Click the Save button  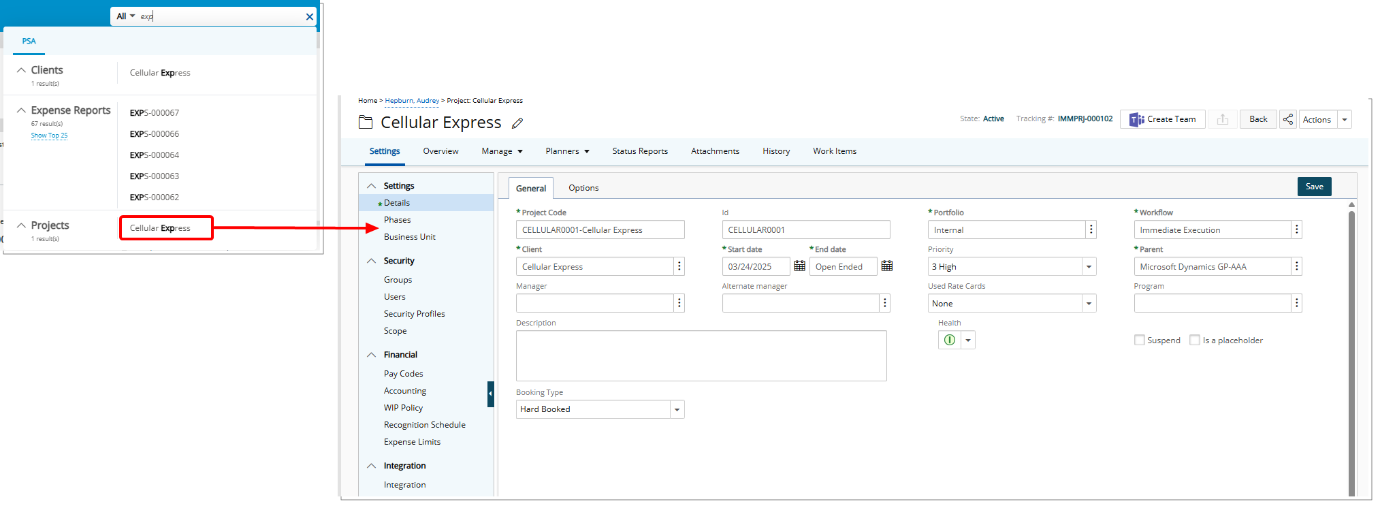(x=1314, y=187)
